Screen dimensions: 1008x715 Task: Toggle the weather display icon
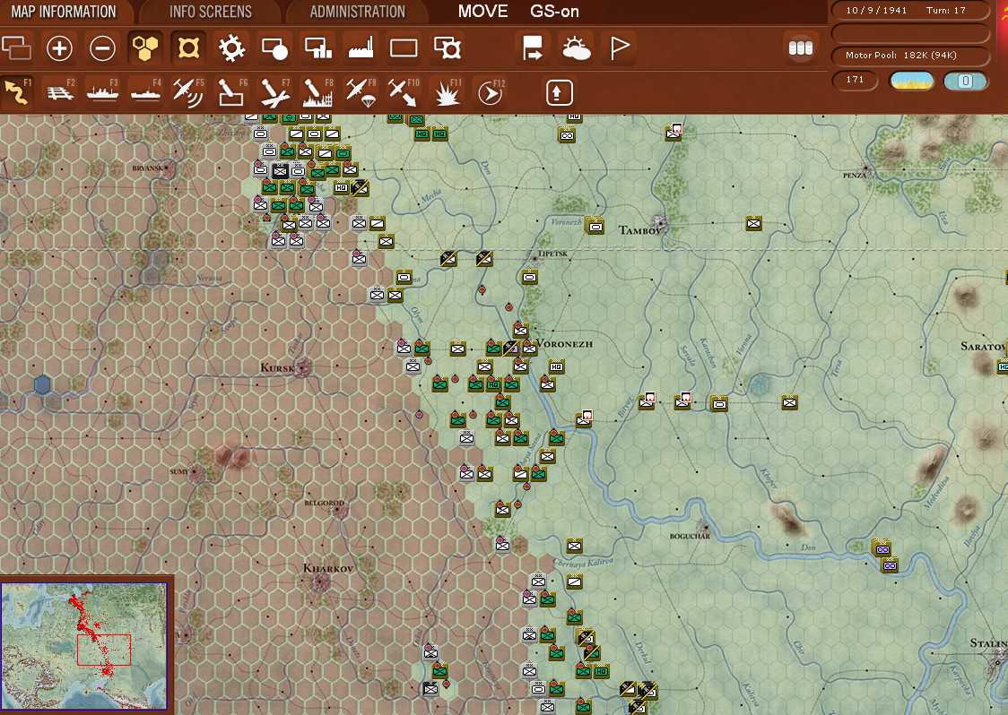click(576, 47)
